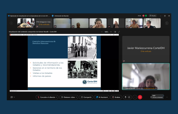Viewport: 178px width, 114px height.
Task: Click the Compartir share button
Action: pos(86,97)
